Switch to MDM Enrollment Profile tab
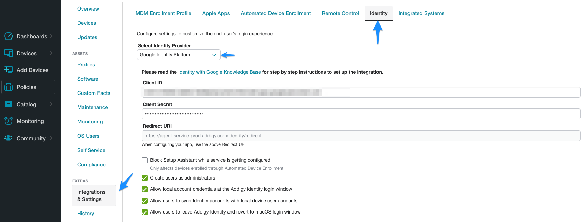 [x=164, y=13]
